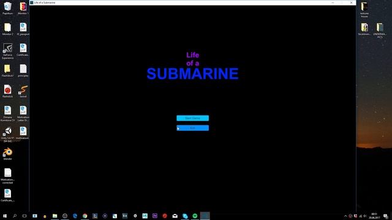Image resolution: width=392 pixels, height=220 pixels.
Task: Select the red flashstick file icon on desktop
Action: point(7,91)
